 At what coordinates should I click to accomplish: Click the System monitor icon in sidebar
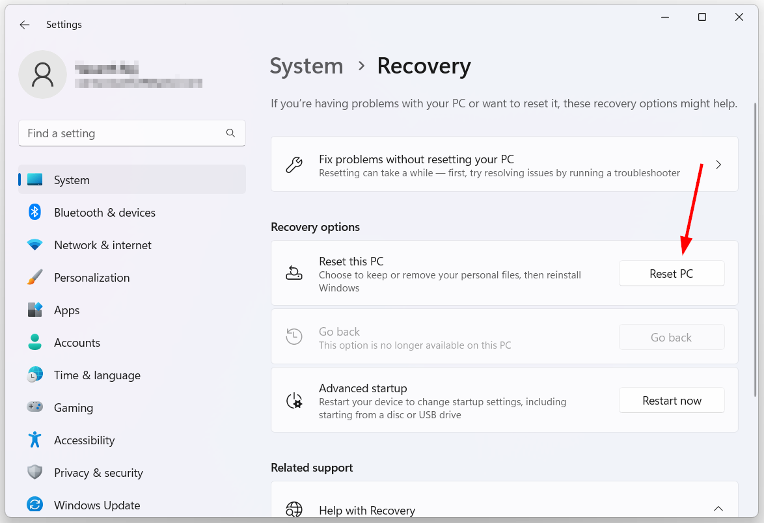coord(34,180)
